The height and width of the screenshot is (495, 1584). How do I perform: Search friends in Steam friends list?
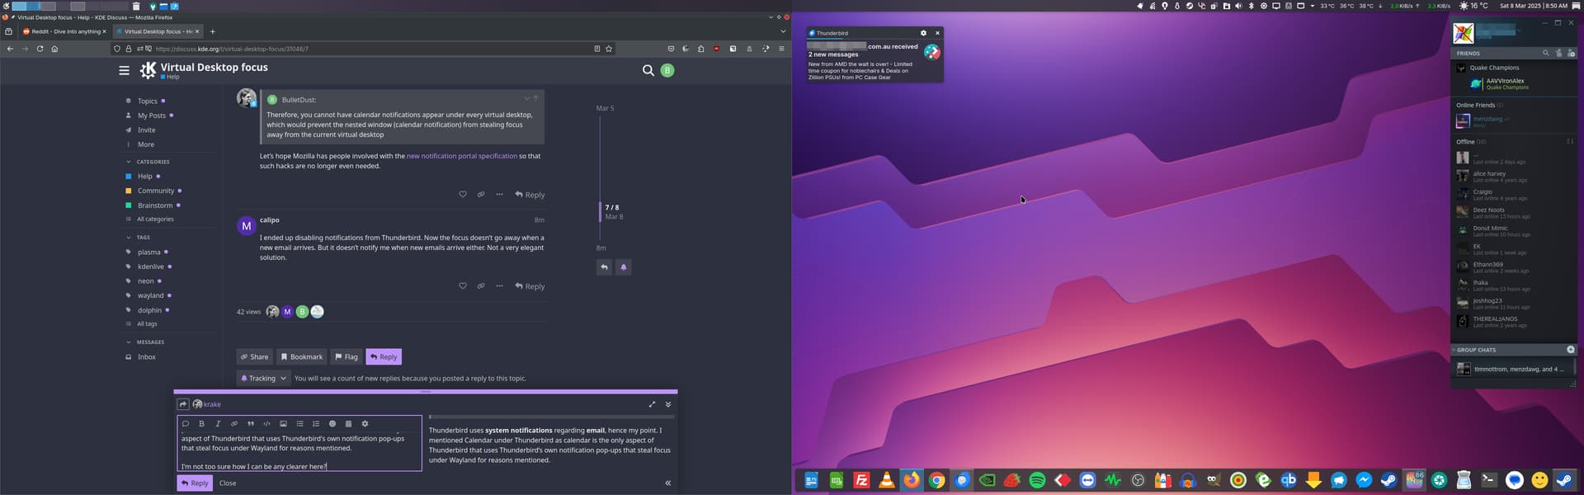[x=1546, y=53]
